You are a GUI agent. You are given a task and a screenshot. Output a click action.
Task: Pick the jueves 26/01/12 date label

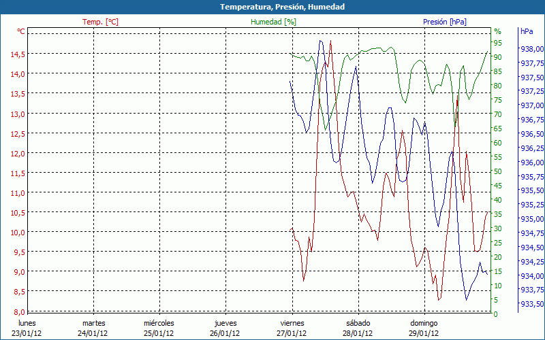225,328
